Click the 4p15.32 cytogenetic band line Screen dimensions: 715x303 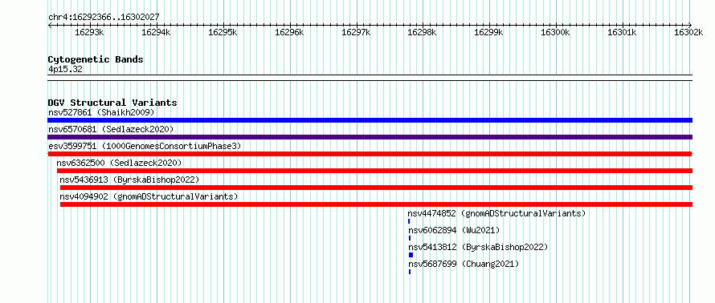pyautogui.click(x=370, y=78)
